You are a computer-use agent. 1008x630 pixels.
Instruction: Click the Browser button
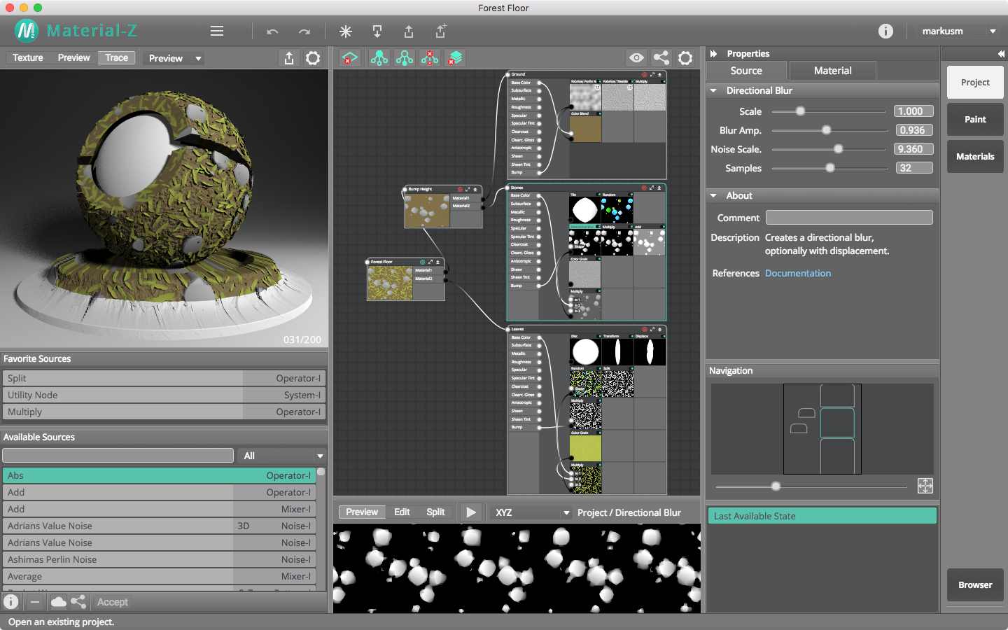pyautogui.click(x=974, y=585)
